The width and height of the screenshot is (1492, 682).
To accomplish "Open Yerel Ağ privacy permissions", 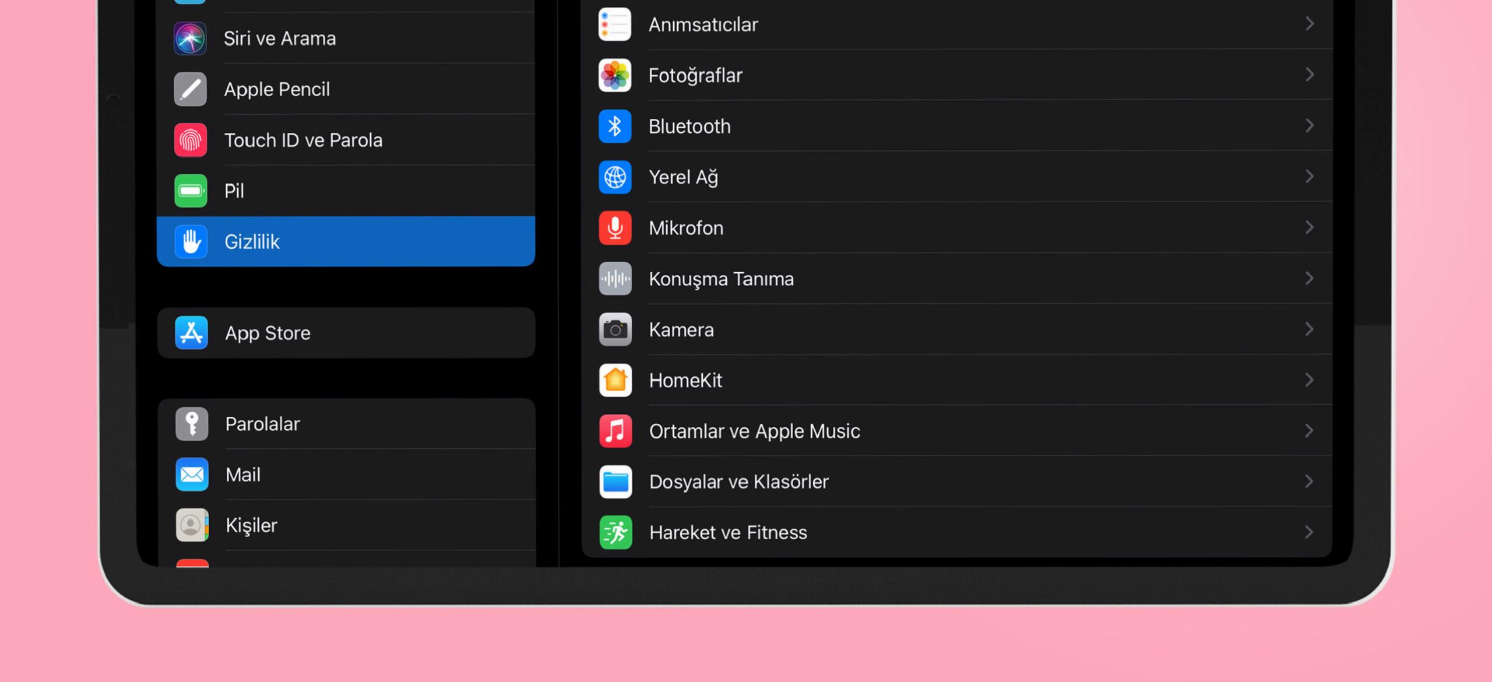I will (957, 177).
